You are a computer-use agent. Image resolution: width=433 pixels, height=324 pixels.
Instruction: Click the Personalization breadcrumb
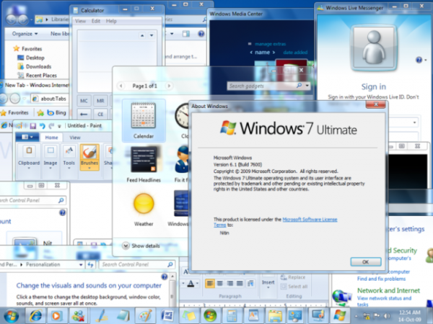pyautogui.click(x=43, y=264)
